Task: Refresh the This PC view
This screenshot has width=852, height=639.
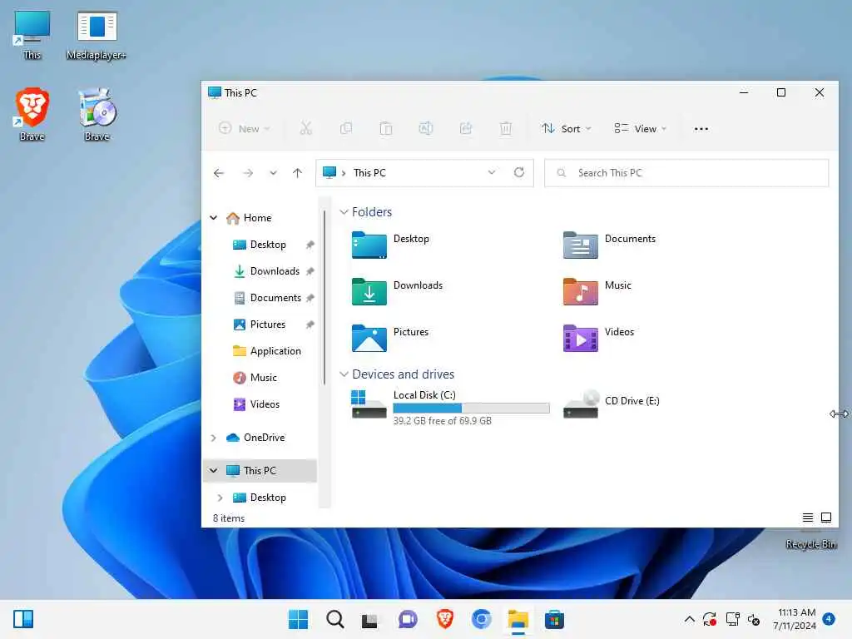Action: point(519,172)
